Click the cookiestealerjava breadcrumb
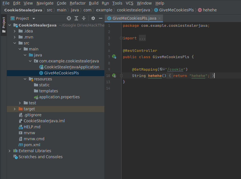Screen dimensions: 241x179 coord(134,10)
